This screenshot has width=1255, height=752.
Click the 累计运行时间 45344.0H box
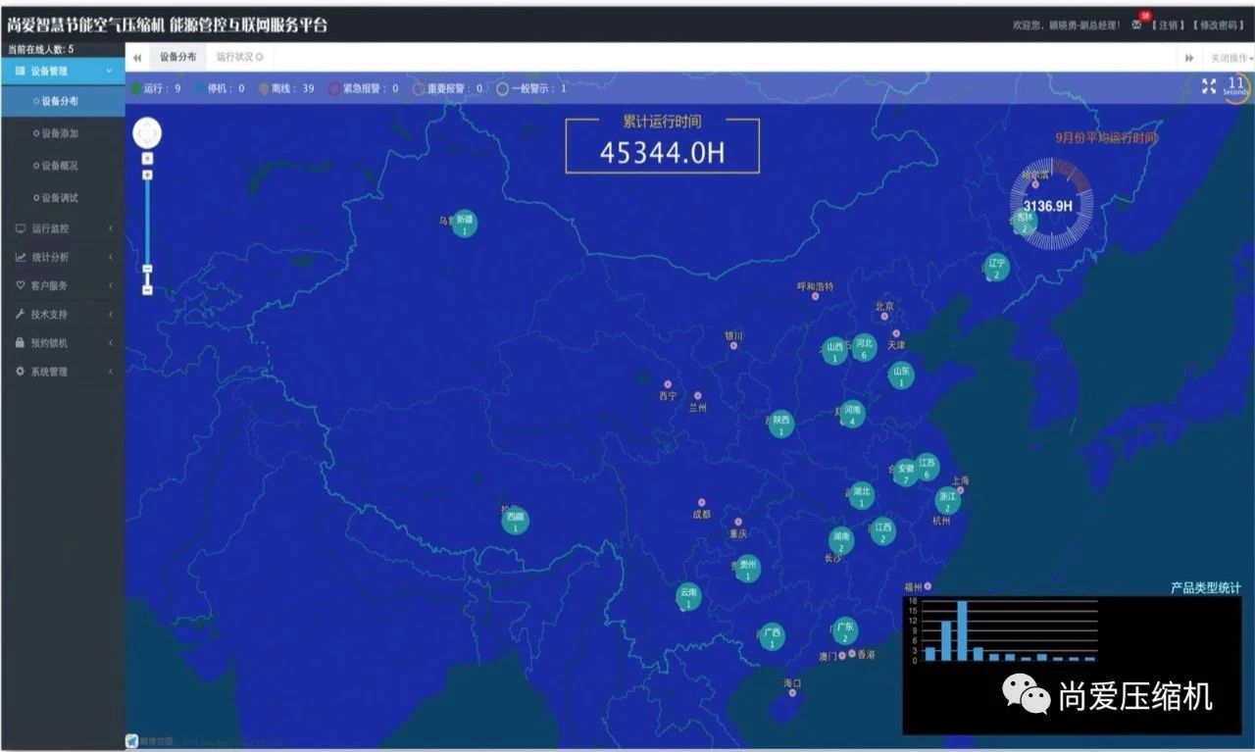tap(662, 146)
